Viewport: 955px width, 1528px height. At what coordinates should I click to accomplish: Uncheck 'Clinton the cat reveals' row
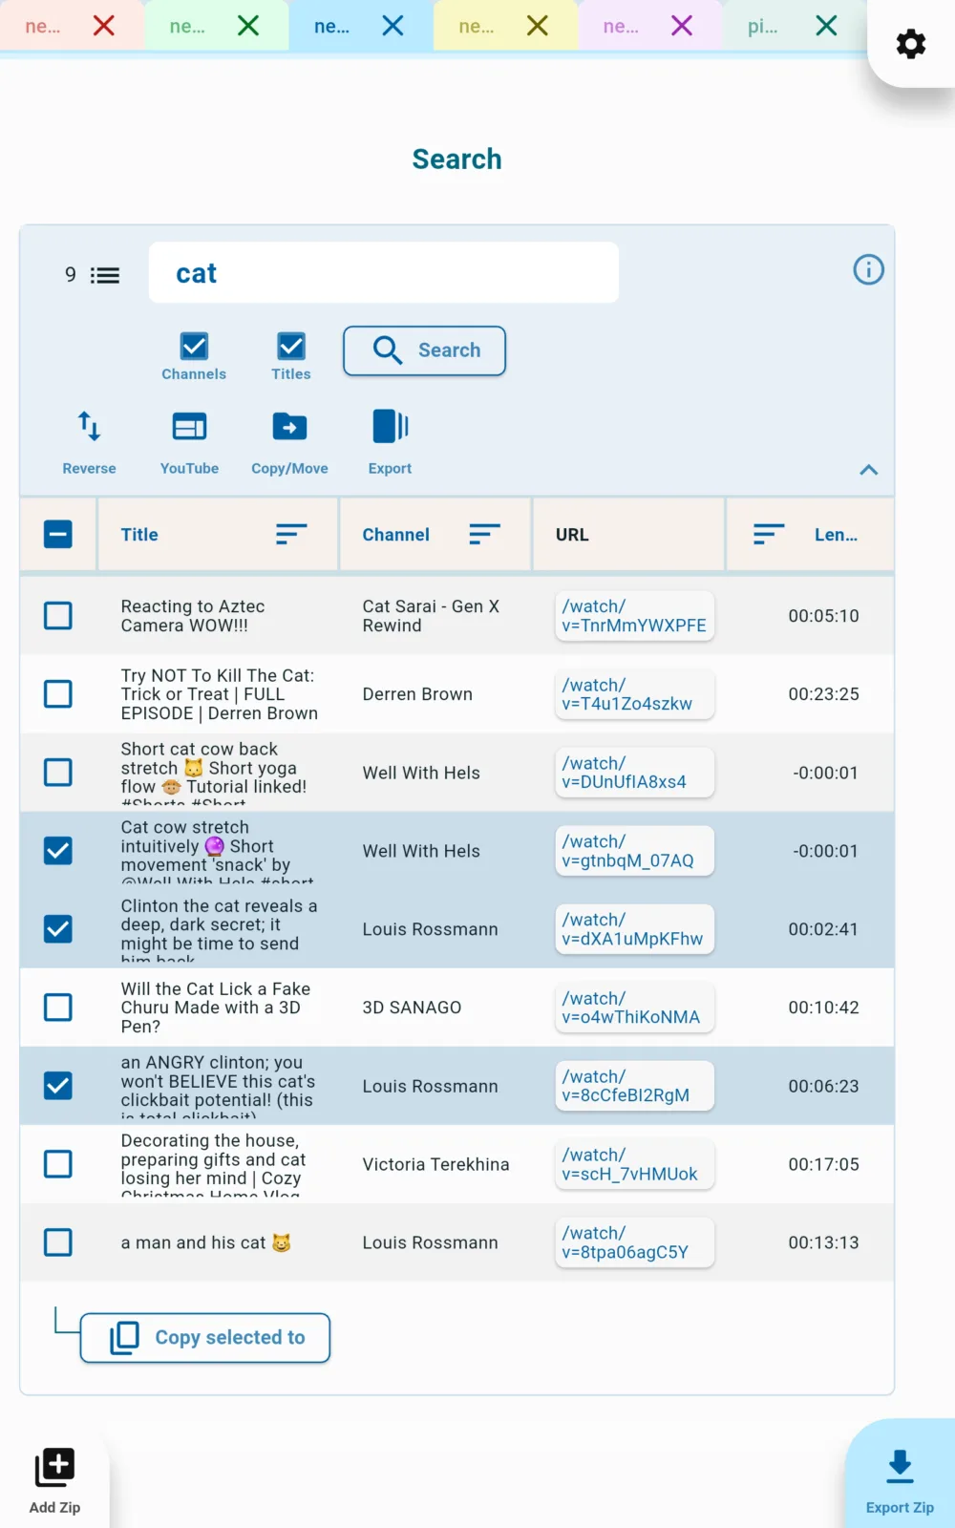(58, 929)
